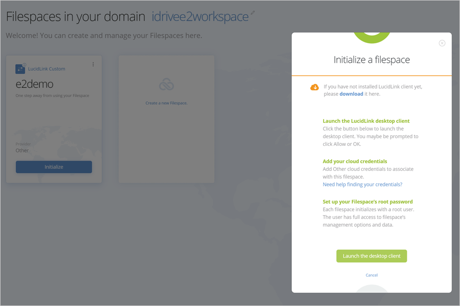Click the idrivee2workspace domain name

200,17
